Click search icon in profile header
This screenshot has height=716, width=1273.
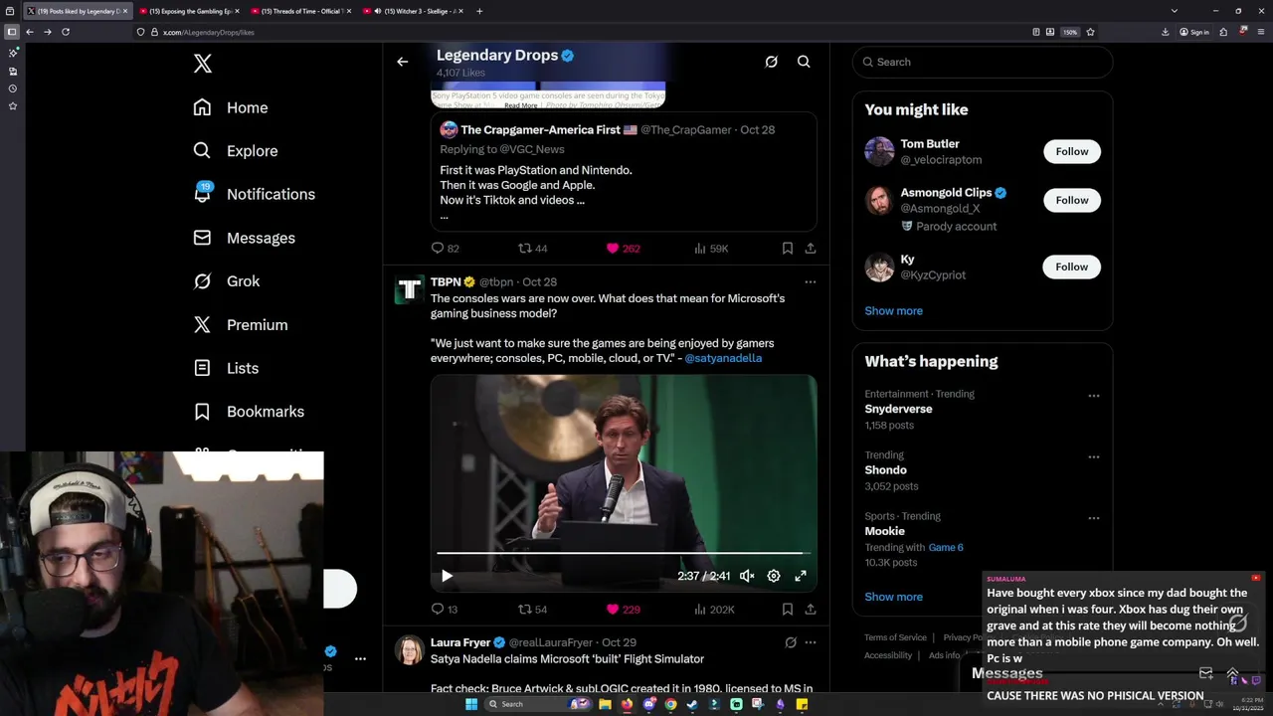[x=804, y=62]
